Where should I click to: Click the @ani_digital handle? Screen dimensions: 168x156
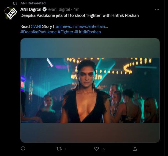[59, 9]
